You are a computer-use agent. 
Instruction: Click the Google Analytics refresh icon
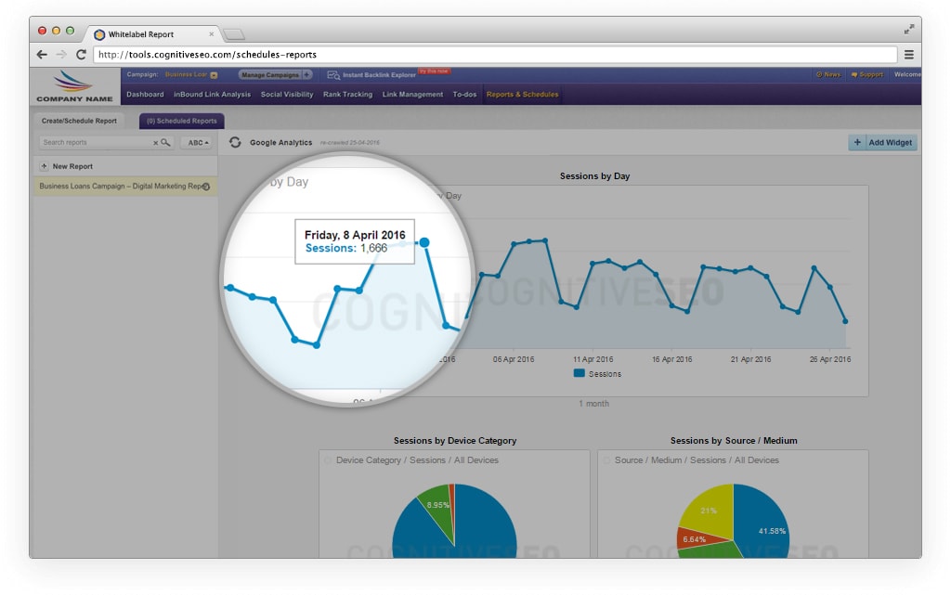235,143
